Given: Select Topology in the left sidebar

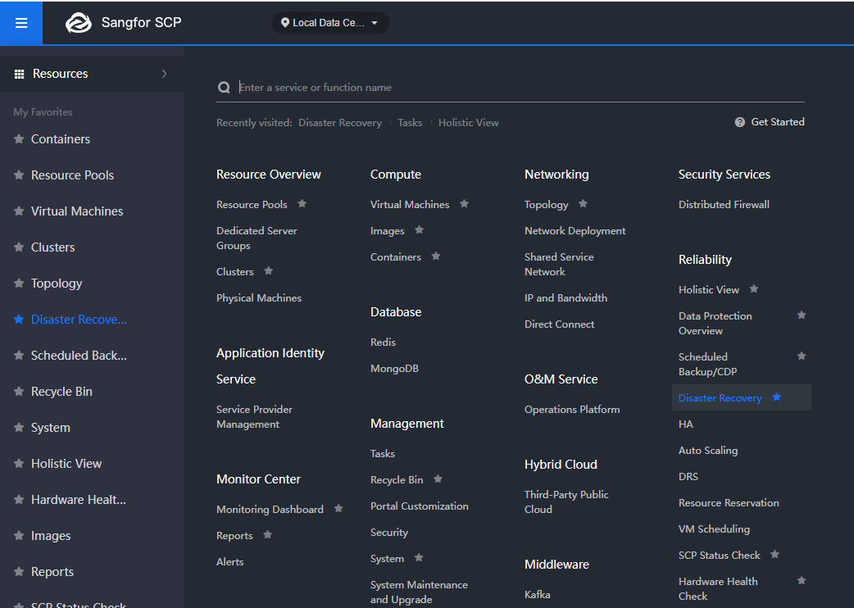Looking at the screenshot, I should [x=57, y=284].
